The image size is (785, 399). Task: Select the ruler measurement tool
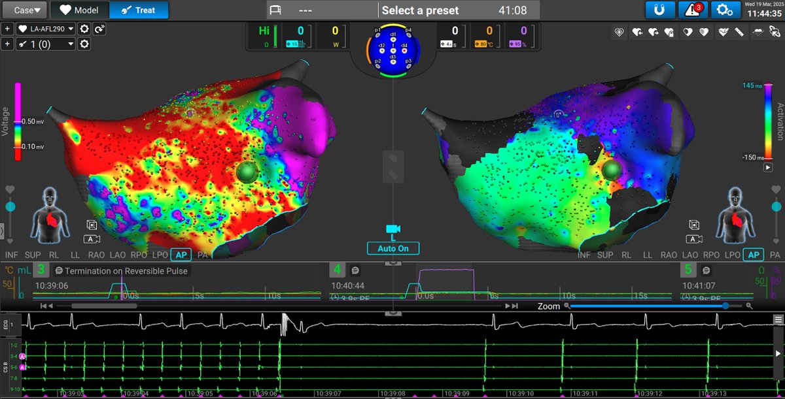[739, 31]
